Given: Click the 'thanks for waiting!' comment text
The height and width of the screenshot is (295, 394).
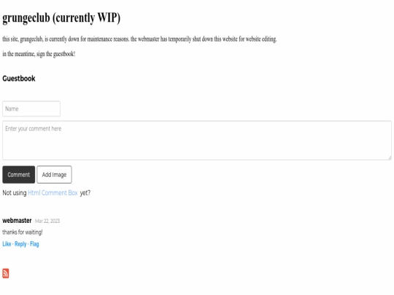Looking at the screenshot, I should 23,232.
